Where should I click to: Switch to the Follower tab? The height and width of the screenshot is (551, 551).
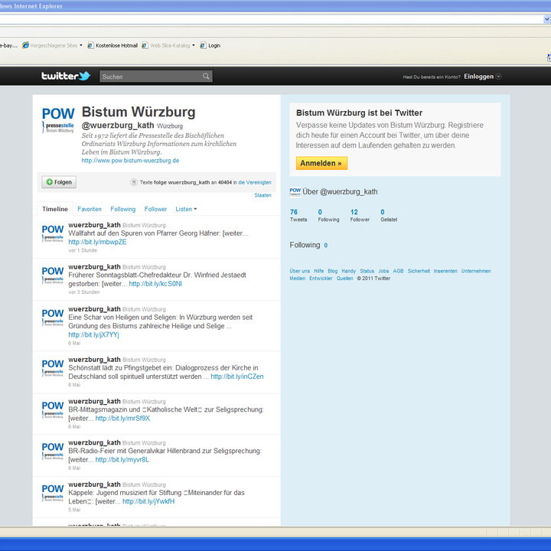coord(155,209)
